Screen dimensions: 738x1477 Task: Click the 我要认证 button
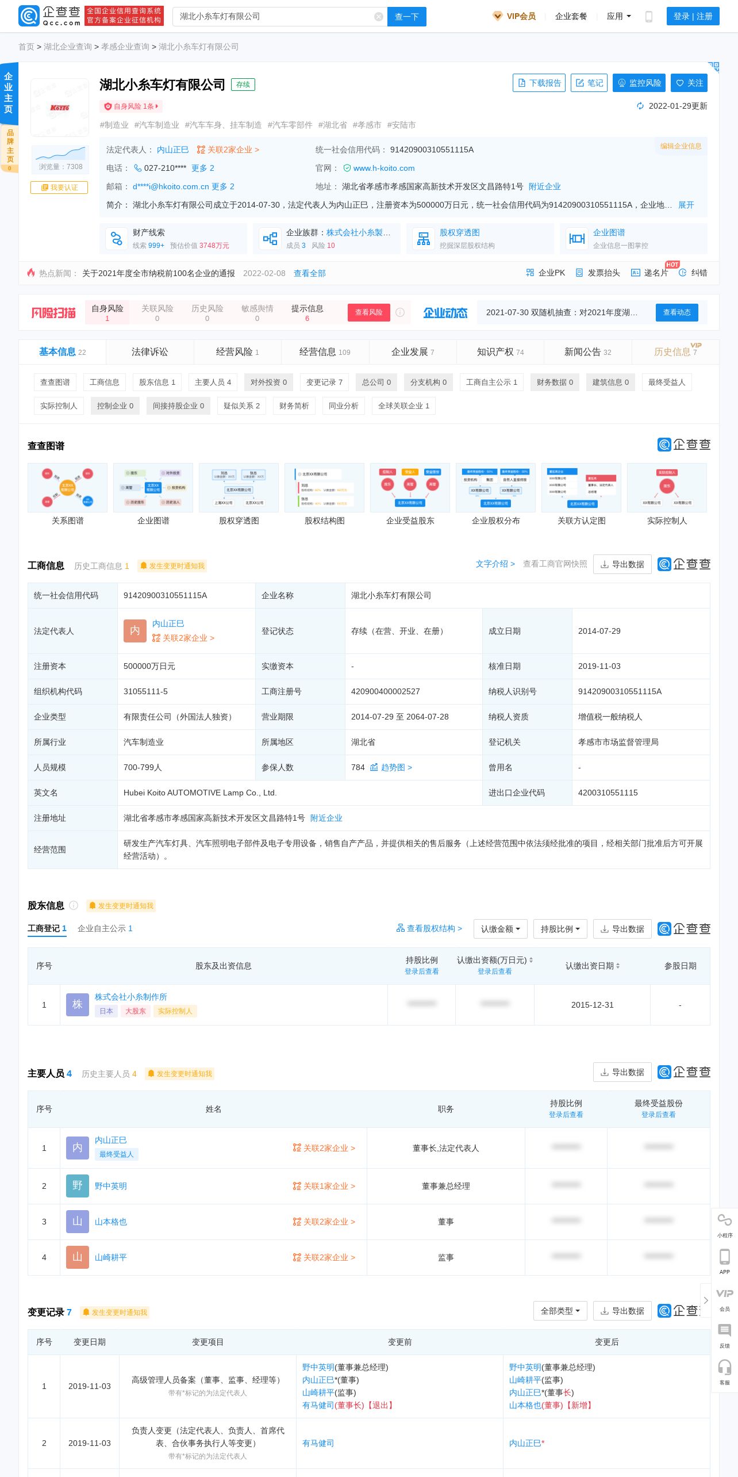(59, 188)
